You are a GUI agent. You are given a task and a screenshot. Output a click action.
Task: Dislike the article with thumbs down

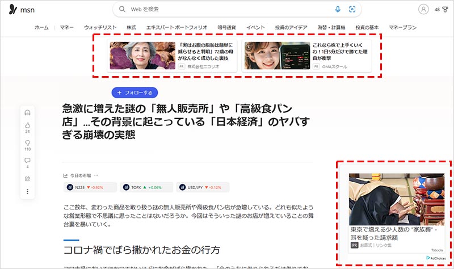click(27, 143)
